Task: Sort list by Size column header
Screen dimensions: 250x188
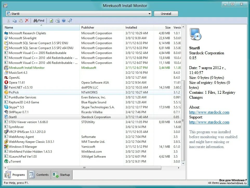Action: click(163, 28)
